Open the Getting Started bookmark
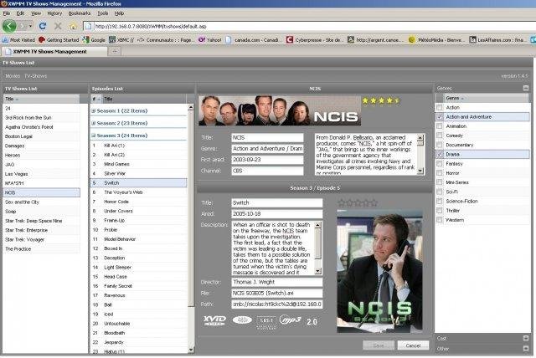 tap(59, 40)
